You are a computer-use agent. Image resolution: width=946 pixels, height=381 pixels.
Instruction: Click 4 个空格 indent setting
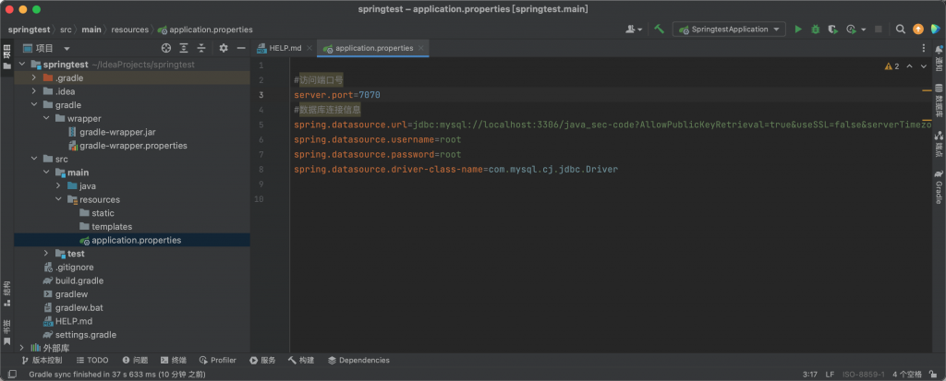tap(907, 375)
